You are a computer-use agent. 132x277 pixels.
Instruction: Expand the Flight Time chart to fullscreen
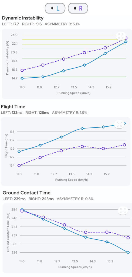point(119,124)
